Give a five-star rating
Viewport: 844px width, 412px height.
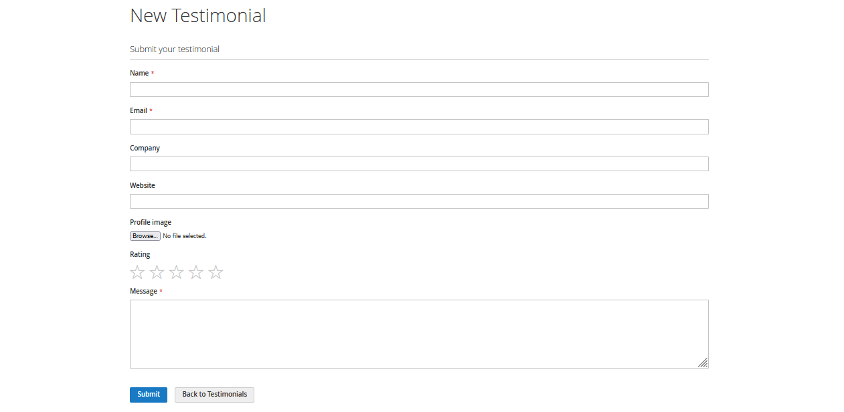pyautogui.click(x=216, y=272)
